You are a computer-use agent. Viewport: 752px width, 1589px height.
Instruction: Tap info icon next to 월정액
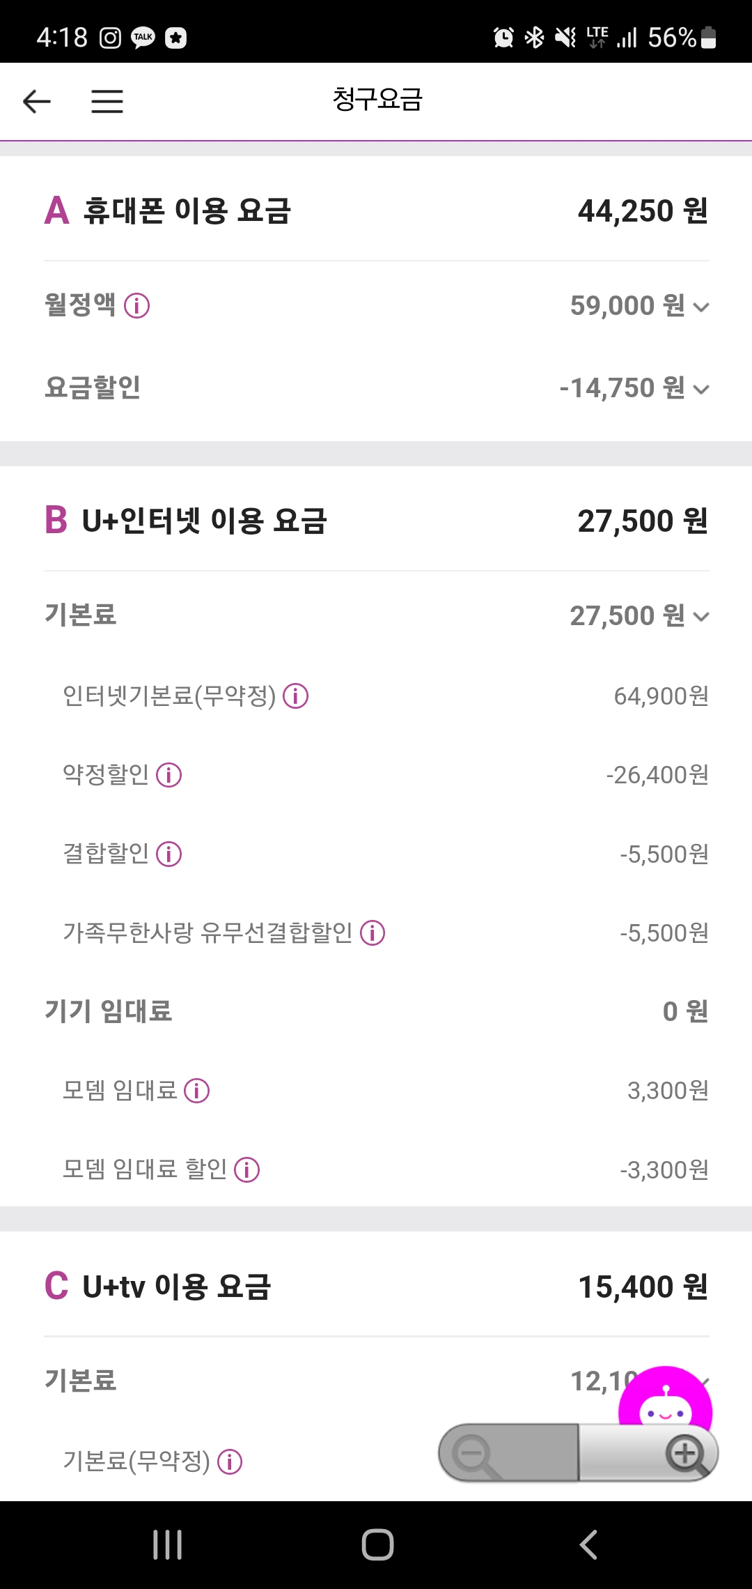(x=136, y=306)
